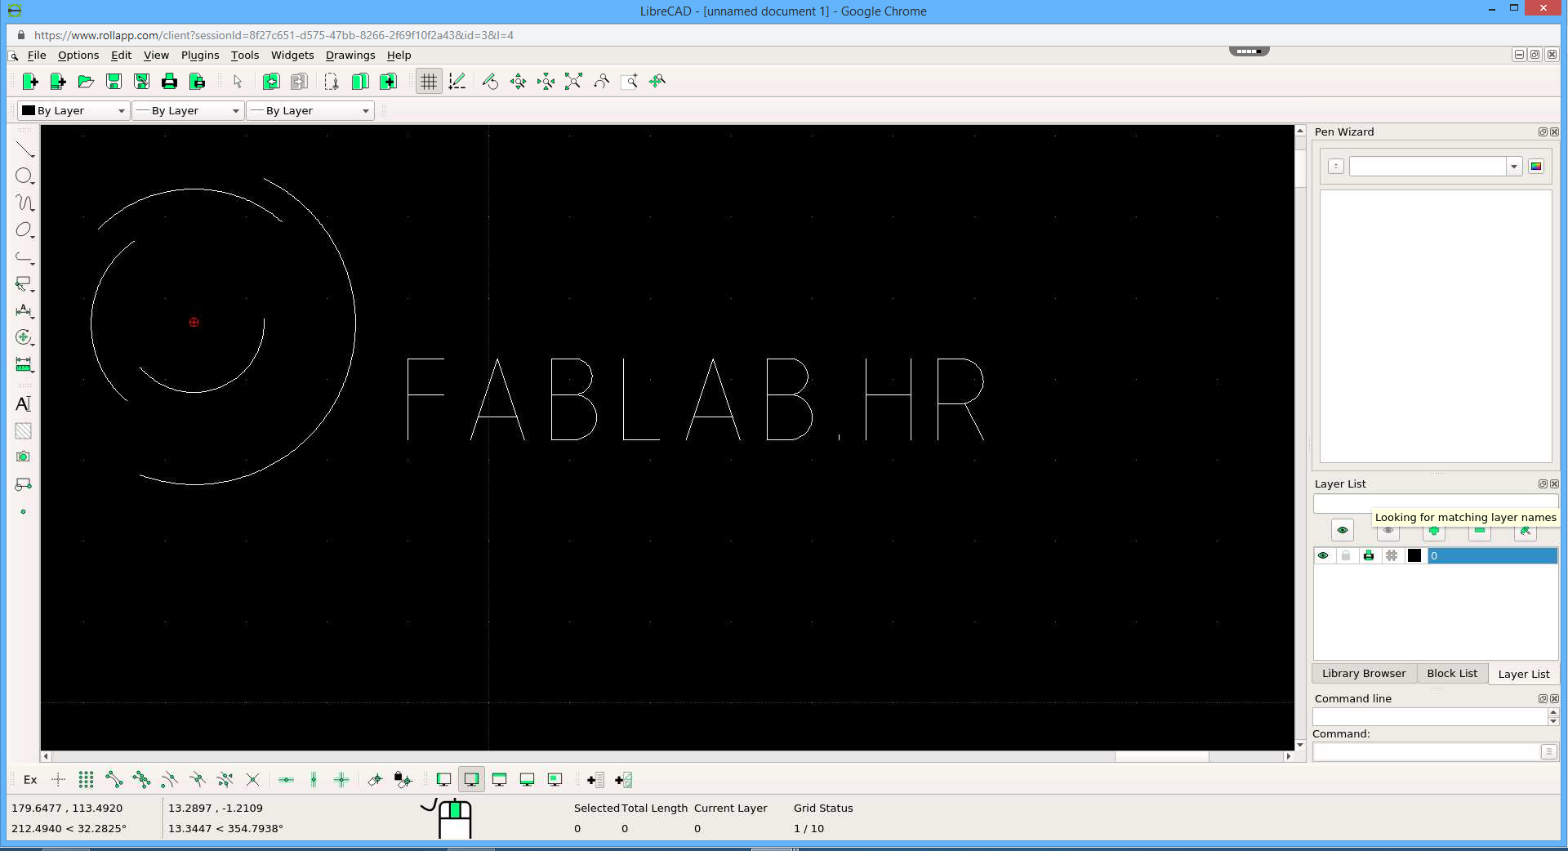Save the current drawing
Viewport: 1568px width, 851px height.
click(x=114, y=82)
